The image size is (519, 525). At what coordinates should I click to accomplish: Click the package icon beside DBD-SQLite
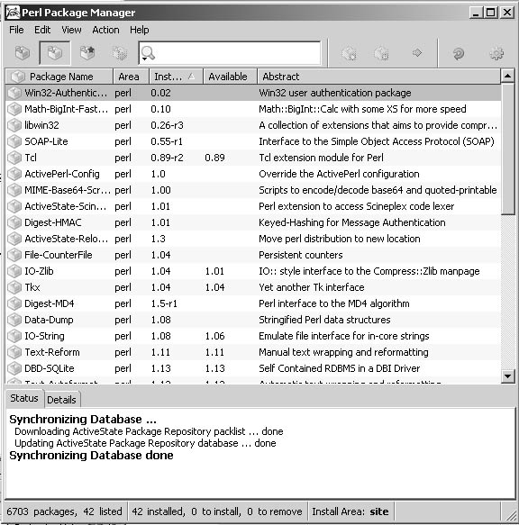(14, 368)
